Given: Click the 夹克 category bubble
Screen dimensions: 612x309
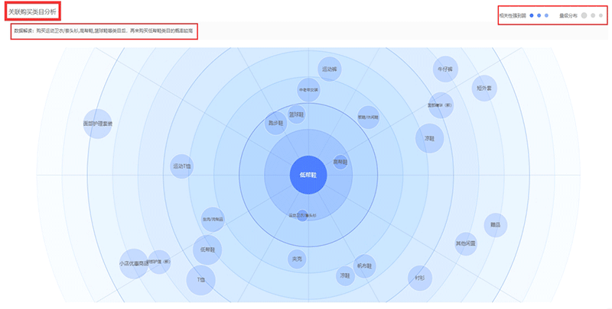Looking at the screenshot, I should coord(297,259).
